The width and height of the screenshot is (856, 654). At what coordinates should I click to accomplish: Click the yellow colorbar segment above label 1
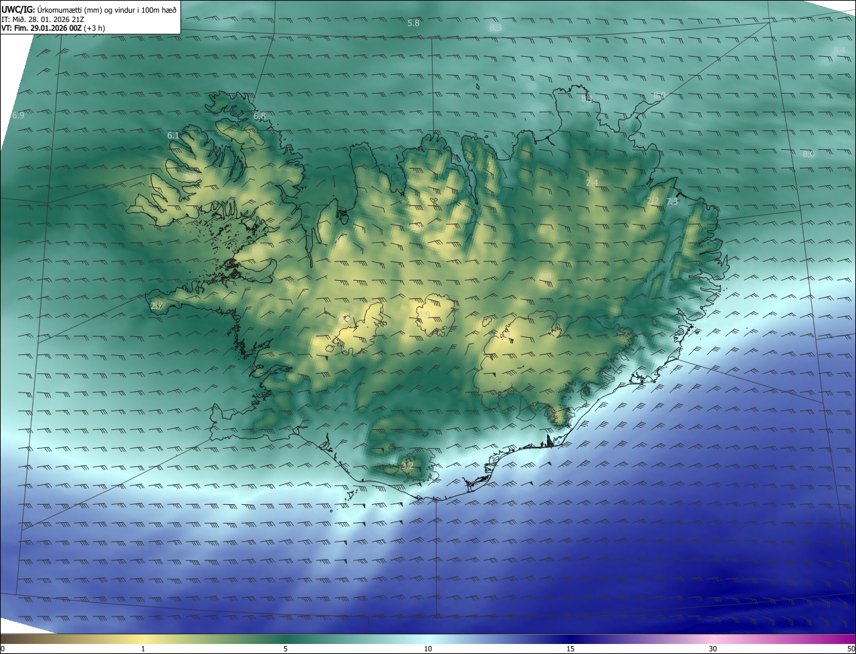click(x=143, y=639)
